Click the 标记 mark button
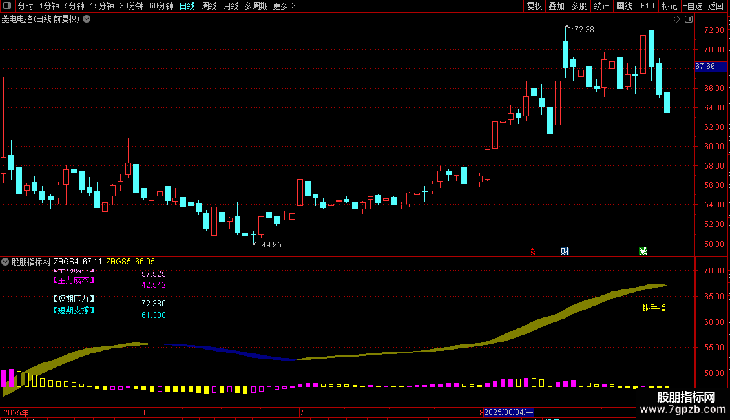This screenshot has height=420, width=730. click(x=669, y=6)
